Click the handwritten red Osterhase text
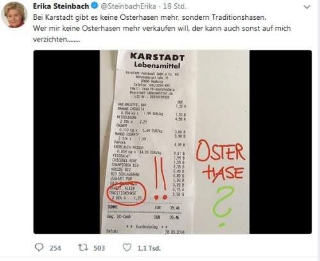The height and width of the screenshot is (261, 320). point(221,161)
